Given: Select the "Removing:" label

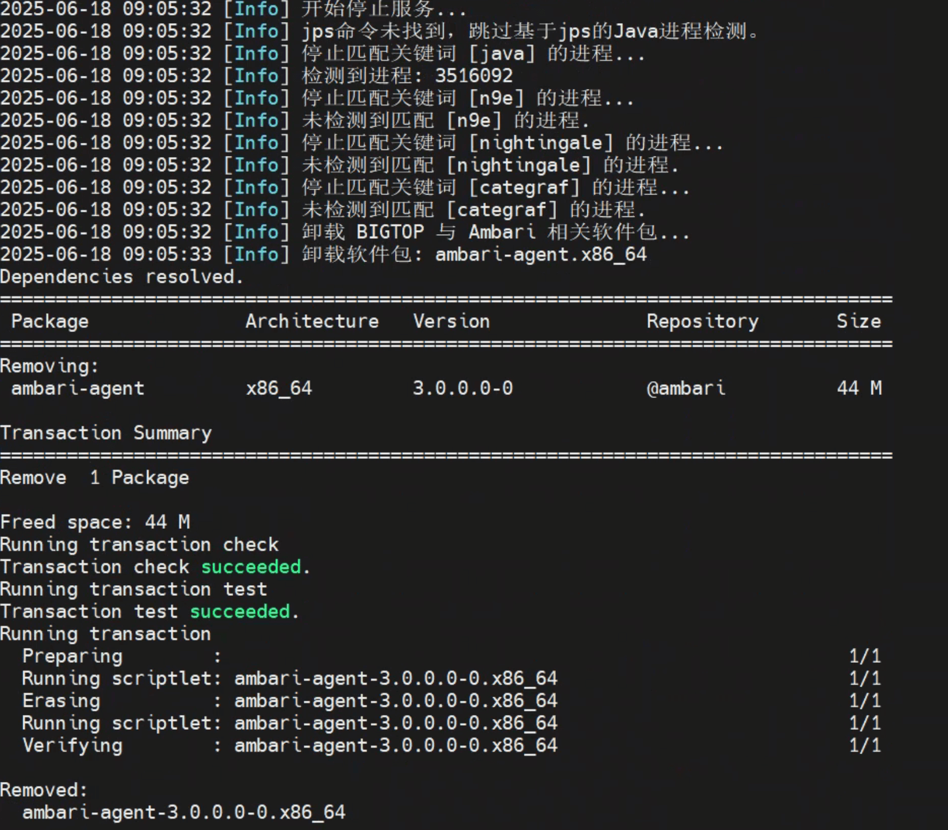Looking at the screenshot, I should (49, 366).
